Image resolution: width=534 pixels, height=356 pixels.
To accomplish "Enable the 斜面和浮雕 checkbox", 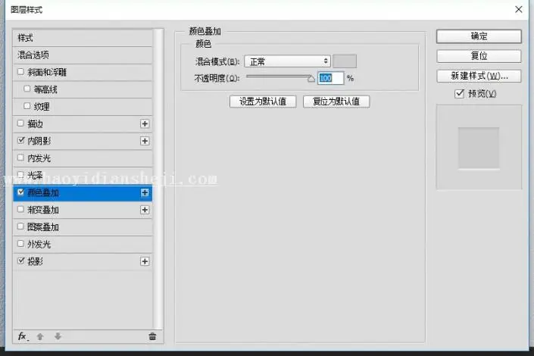I will (20, 71).
